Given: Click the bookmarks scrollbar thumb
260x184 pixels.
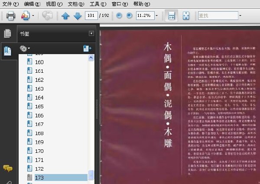Looking at the screenshot, I should tap(91, 175).
